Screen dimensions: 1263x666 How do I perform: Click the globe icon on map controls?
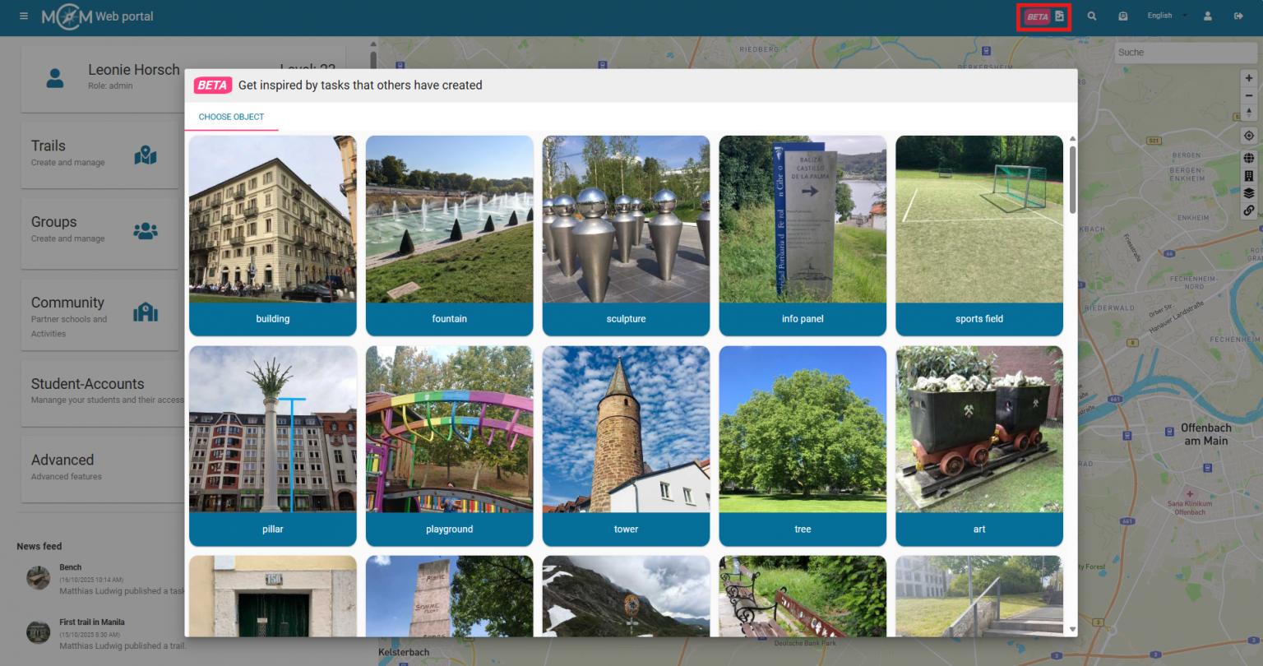coord(1249,157)
